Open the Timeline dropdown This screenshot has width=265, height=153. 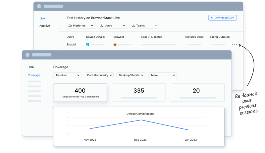click(68, 75)
